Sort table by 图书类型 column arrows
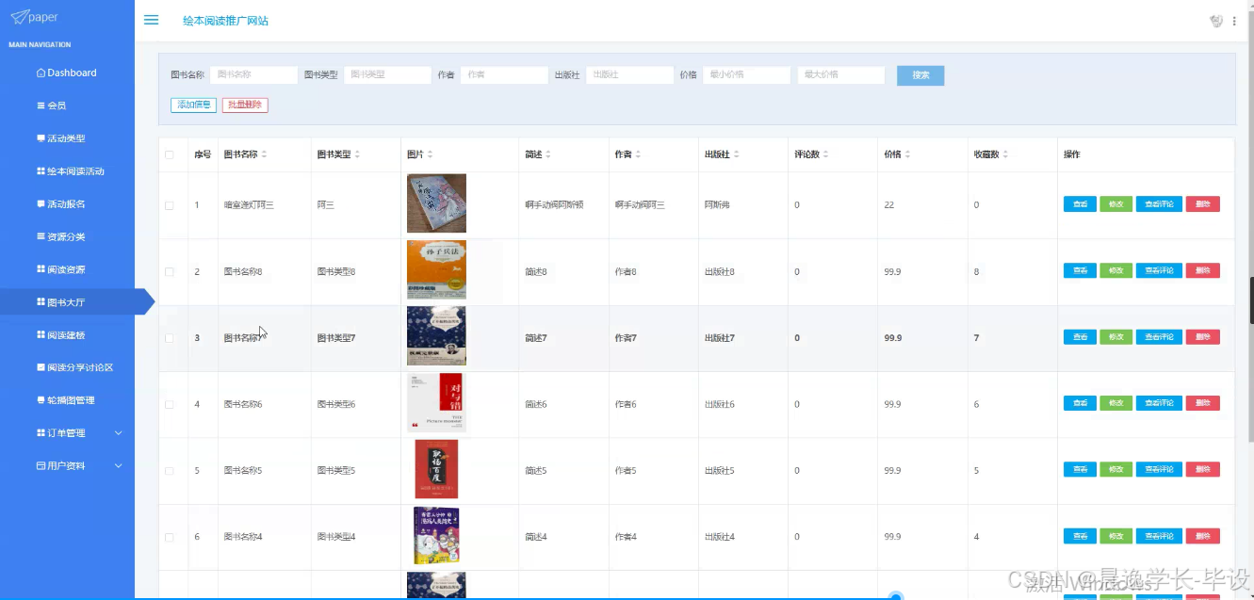 (x=357, y=154)
